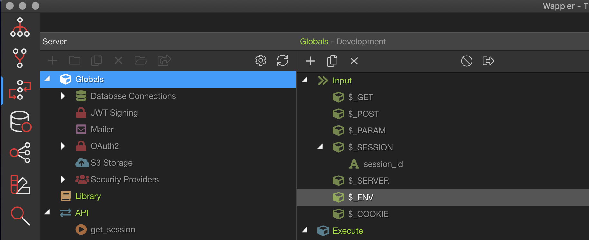Viewport: 589px width, 240px height.
Task: Add a new step with the plus icon
Action: click(310, 61)
